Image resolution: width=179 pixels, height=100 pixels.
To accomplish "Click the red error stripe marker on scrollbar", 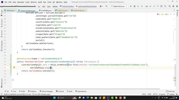I will coord(175,59).
